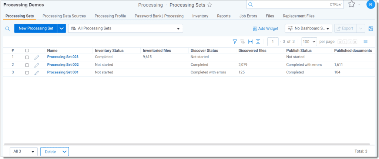Click the dashboard layout icon beside Export
The height and width of the screenshot is (159, 379).
tap(370, 28)
